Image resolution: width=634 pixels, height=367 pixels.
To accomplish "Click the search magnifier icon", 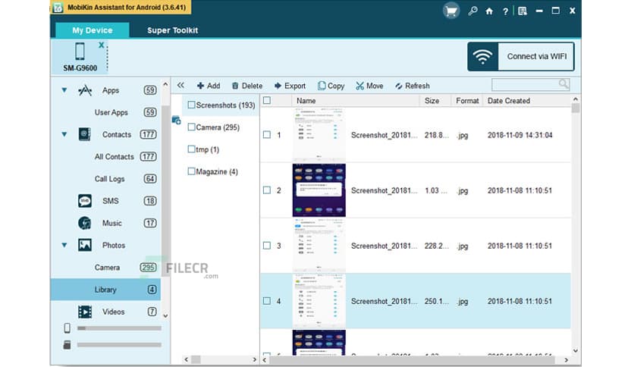I will pyautogui.click(x=563, y=84).
